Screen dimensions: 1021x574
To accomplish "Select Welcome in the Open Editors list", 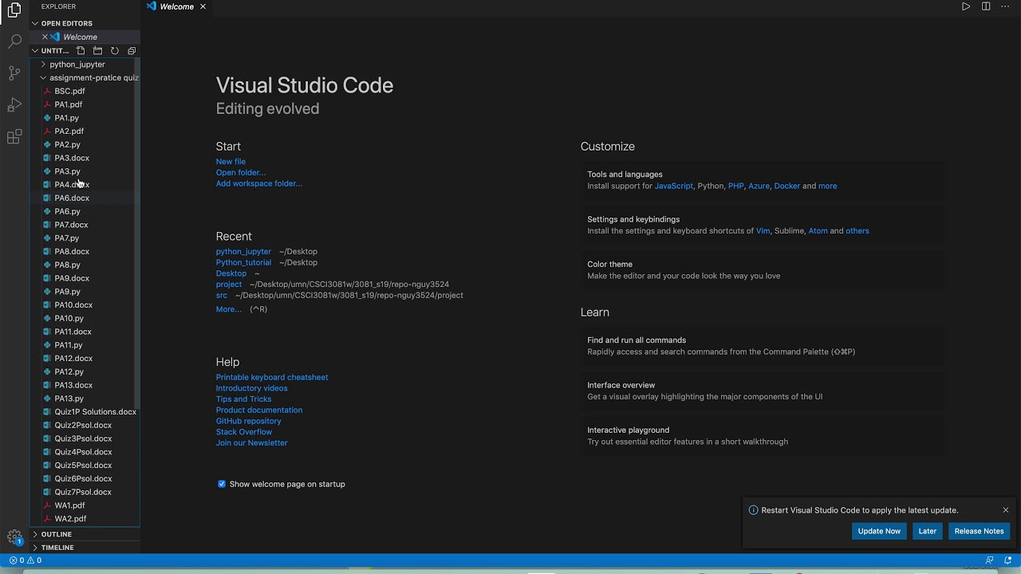I will pos(85,37).
